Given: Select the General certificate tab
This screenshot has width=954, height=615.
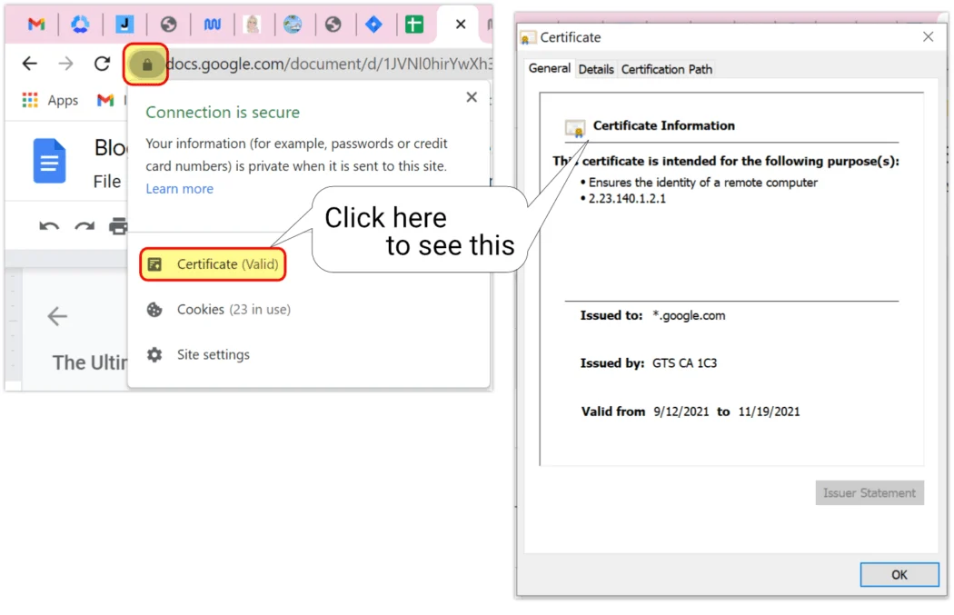Looking at the screenshot, I should pos(549,67).
